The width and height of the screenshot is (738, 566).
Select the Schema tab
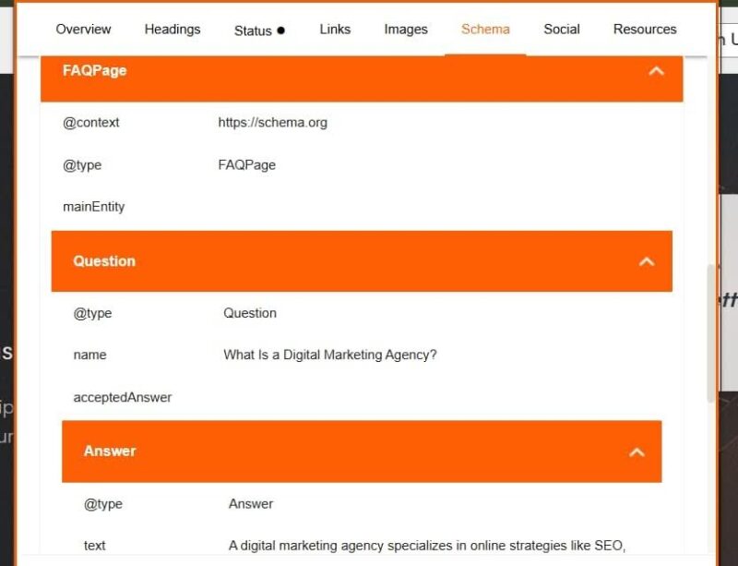point(485,30)
